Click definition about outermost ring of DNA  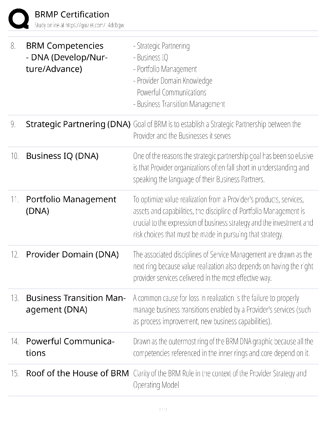coord(223,347)
